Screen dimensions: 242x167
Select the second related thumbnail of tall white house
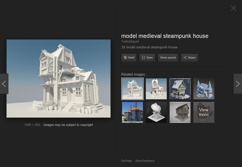click(156, 89)
